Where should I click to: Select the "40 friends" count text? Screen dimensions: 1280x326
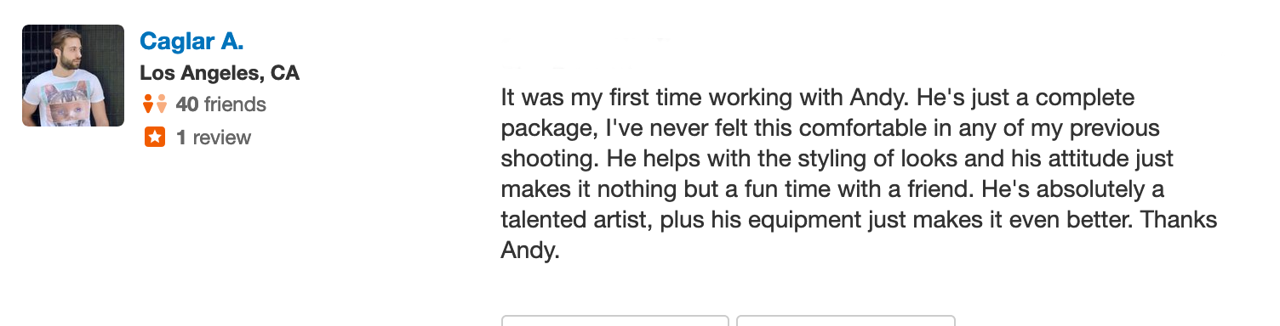(x=220, y=105)
